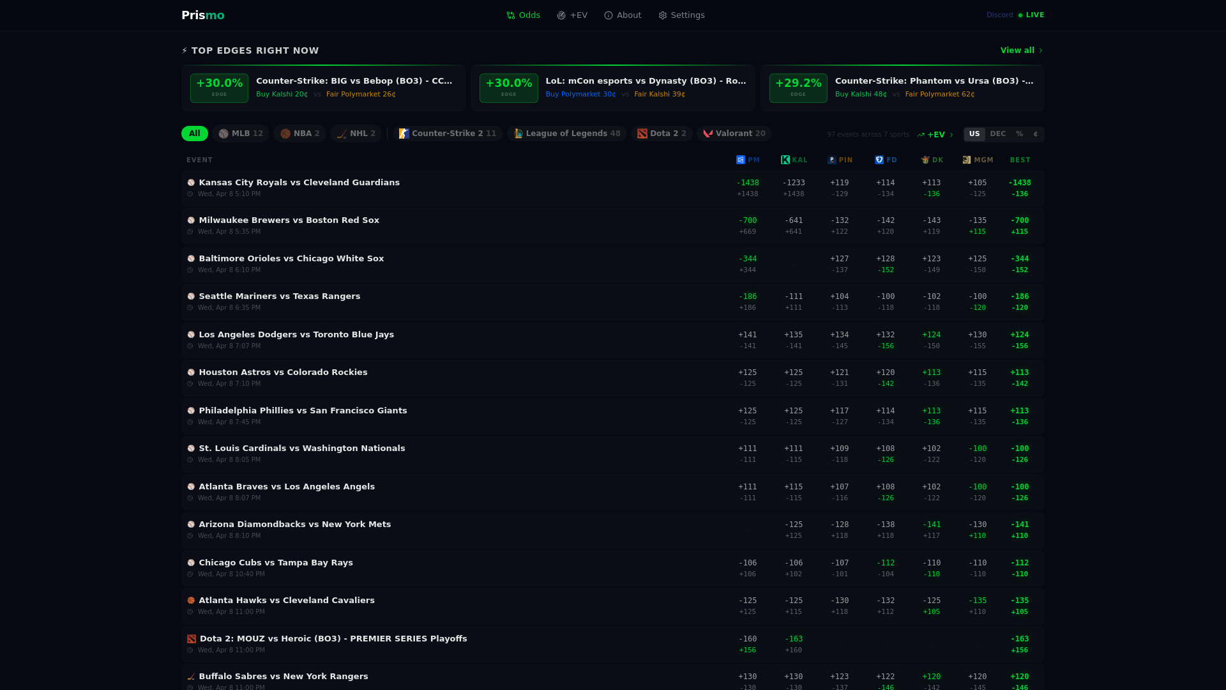This screenshot has height=690, width=1226.
Task: Go to the About page
Action: (623, 15)
